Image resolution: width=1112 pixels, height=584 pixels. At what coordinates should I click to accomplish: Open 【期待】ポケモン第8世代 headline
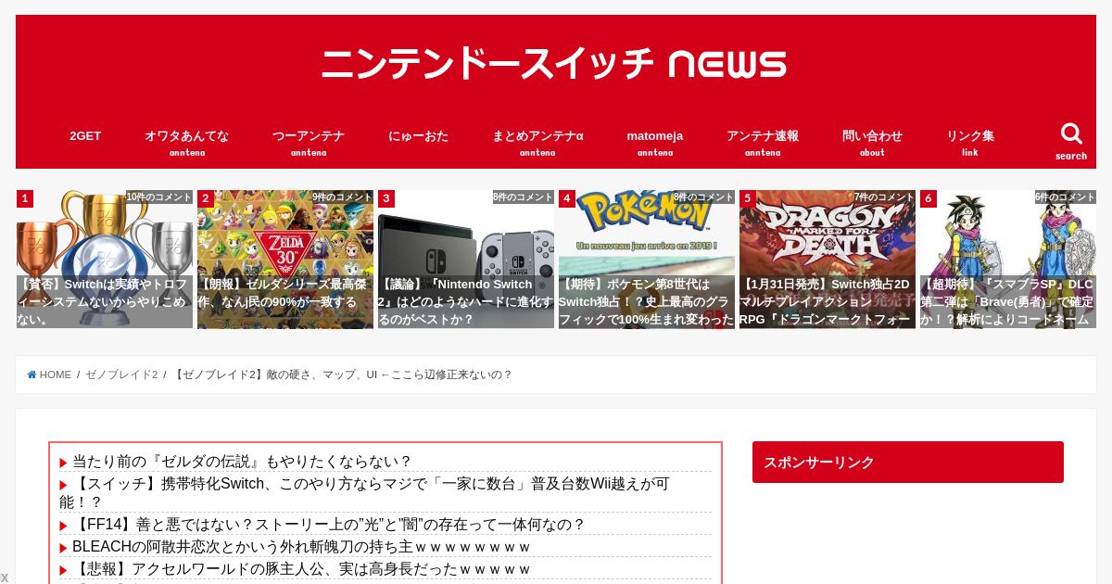pyautogui.click(x=647, y=301)
